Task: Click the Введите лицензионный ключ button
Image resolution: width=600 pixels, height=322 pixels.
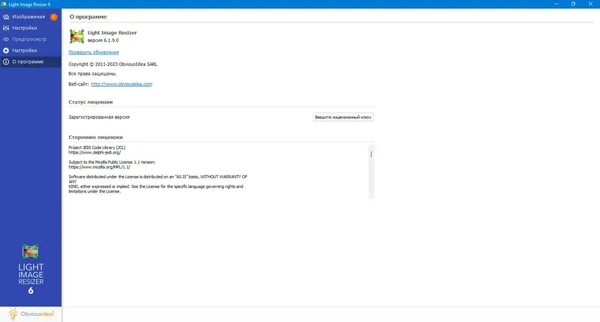Action: point(343,118)
